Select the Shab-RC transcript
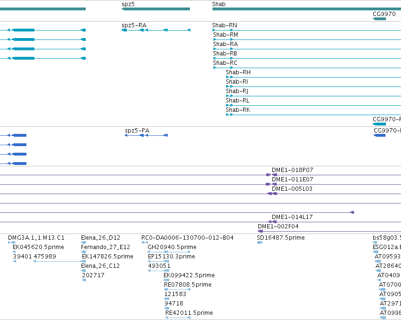The image size is (401, 320). click(x=225, y=63)
